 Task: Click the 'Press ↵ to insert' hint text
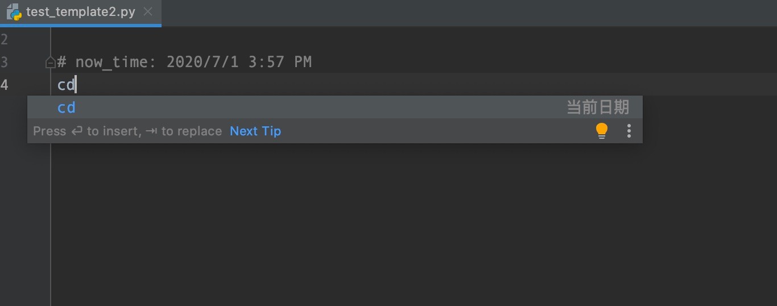pyautogui.click(x=86, y=131)
